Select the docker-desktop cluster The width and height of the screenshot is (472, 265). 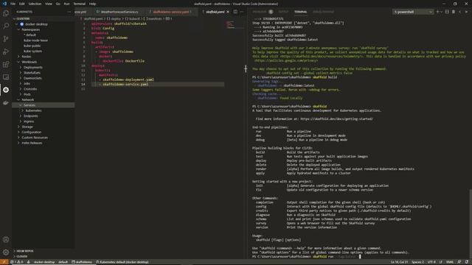click(36, 24)
